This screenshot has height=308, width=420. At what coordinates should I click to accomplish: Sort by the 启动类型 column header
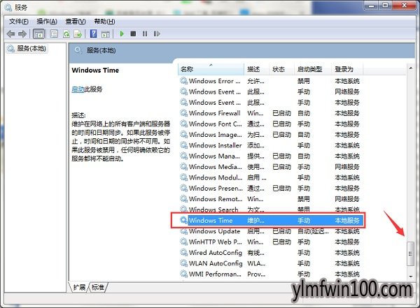click(312, 69)
